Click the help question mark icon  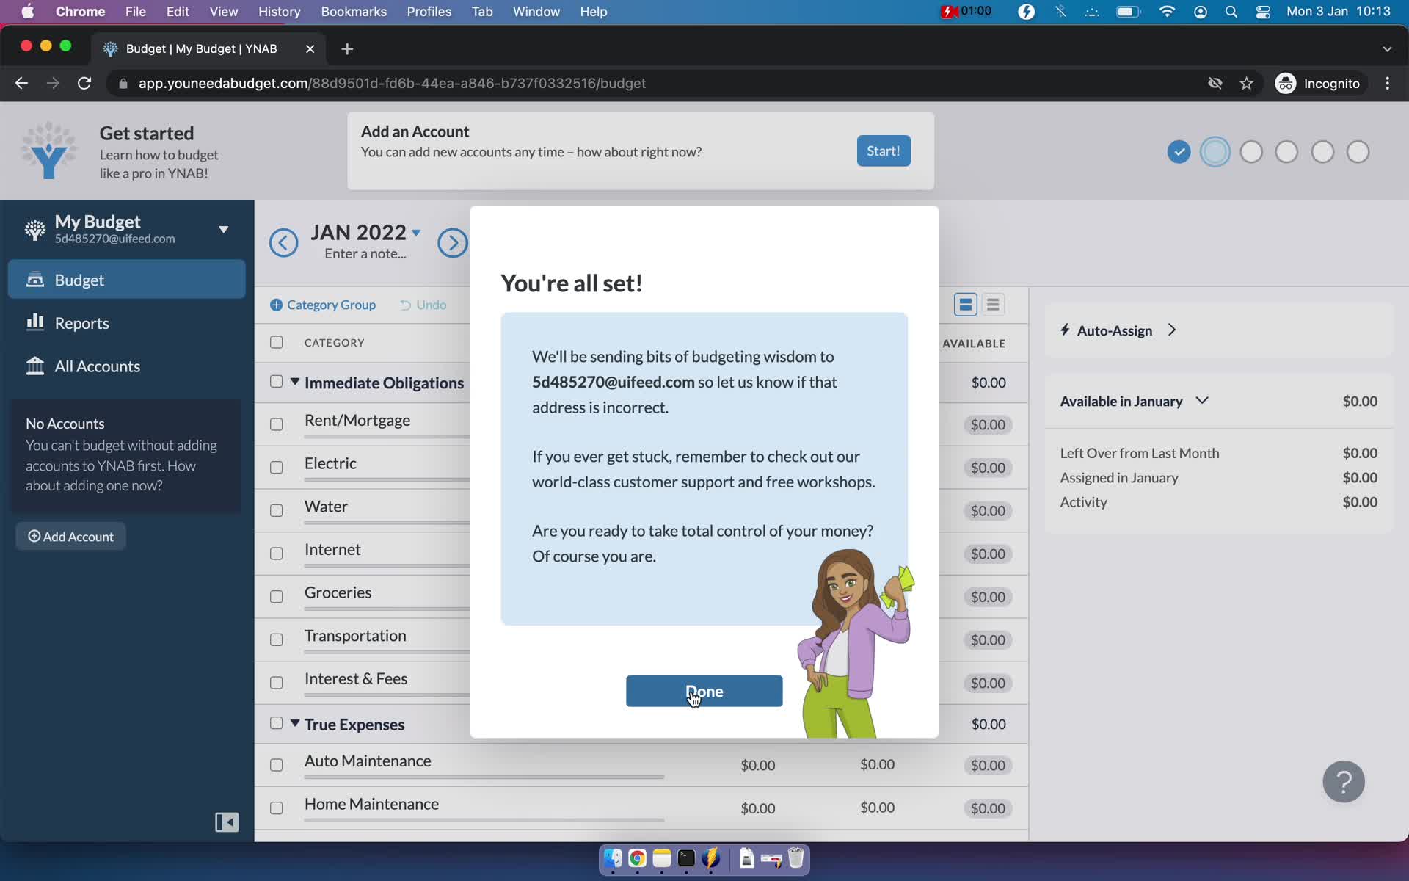[x=1344, y=782]
